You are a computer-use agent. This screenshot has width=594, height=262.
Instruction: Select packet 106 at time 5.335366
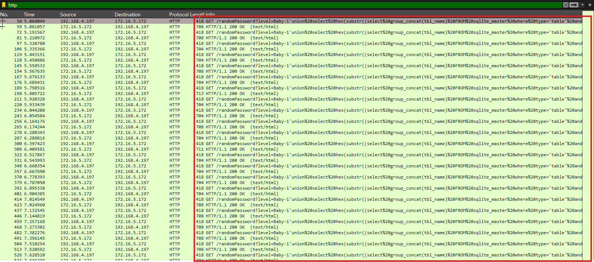click(x=291, y=49)
